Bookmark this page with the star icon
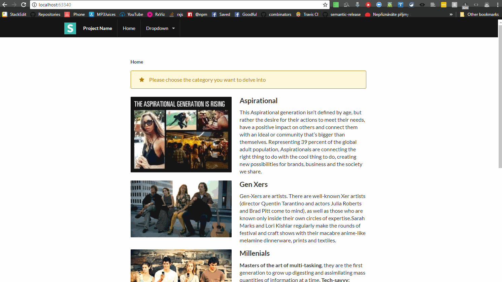 click(x=325, y=5)
